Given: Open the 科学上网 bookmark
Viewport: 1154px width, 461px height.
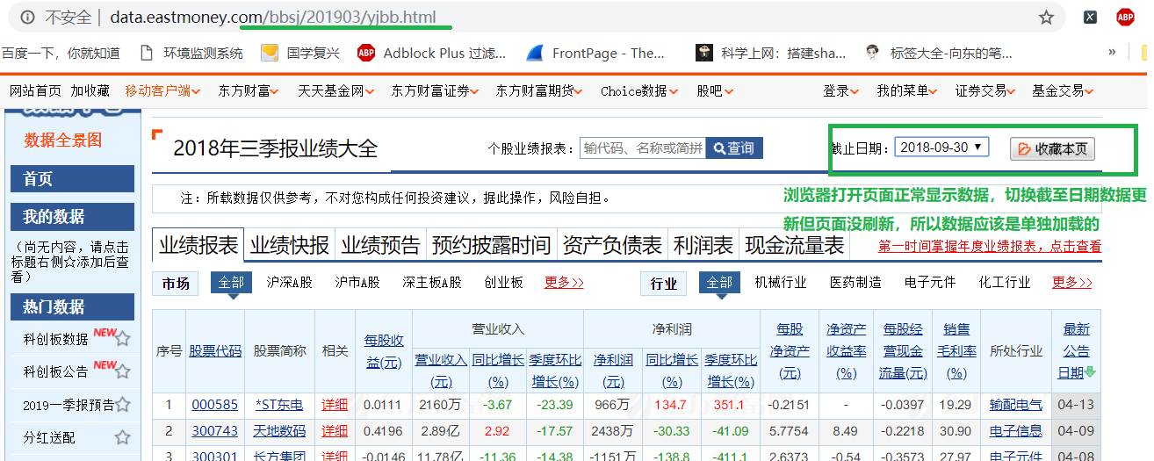Looking at the screenshot, I should click(770, 53).
